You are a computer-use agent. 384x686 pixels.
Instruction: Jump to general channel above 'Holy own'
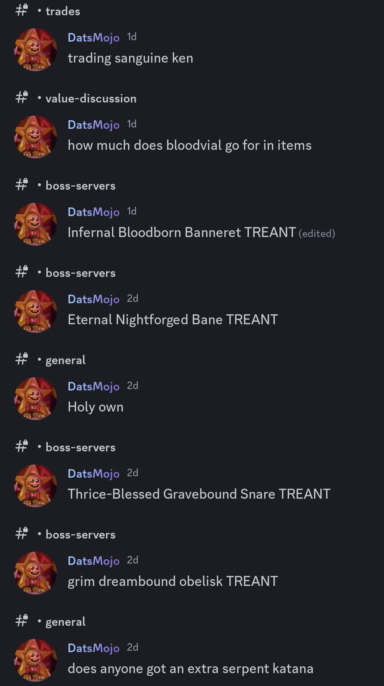coord(66,360)
